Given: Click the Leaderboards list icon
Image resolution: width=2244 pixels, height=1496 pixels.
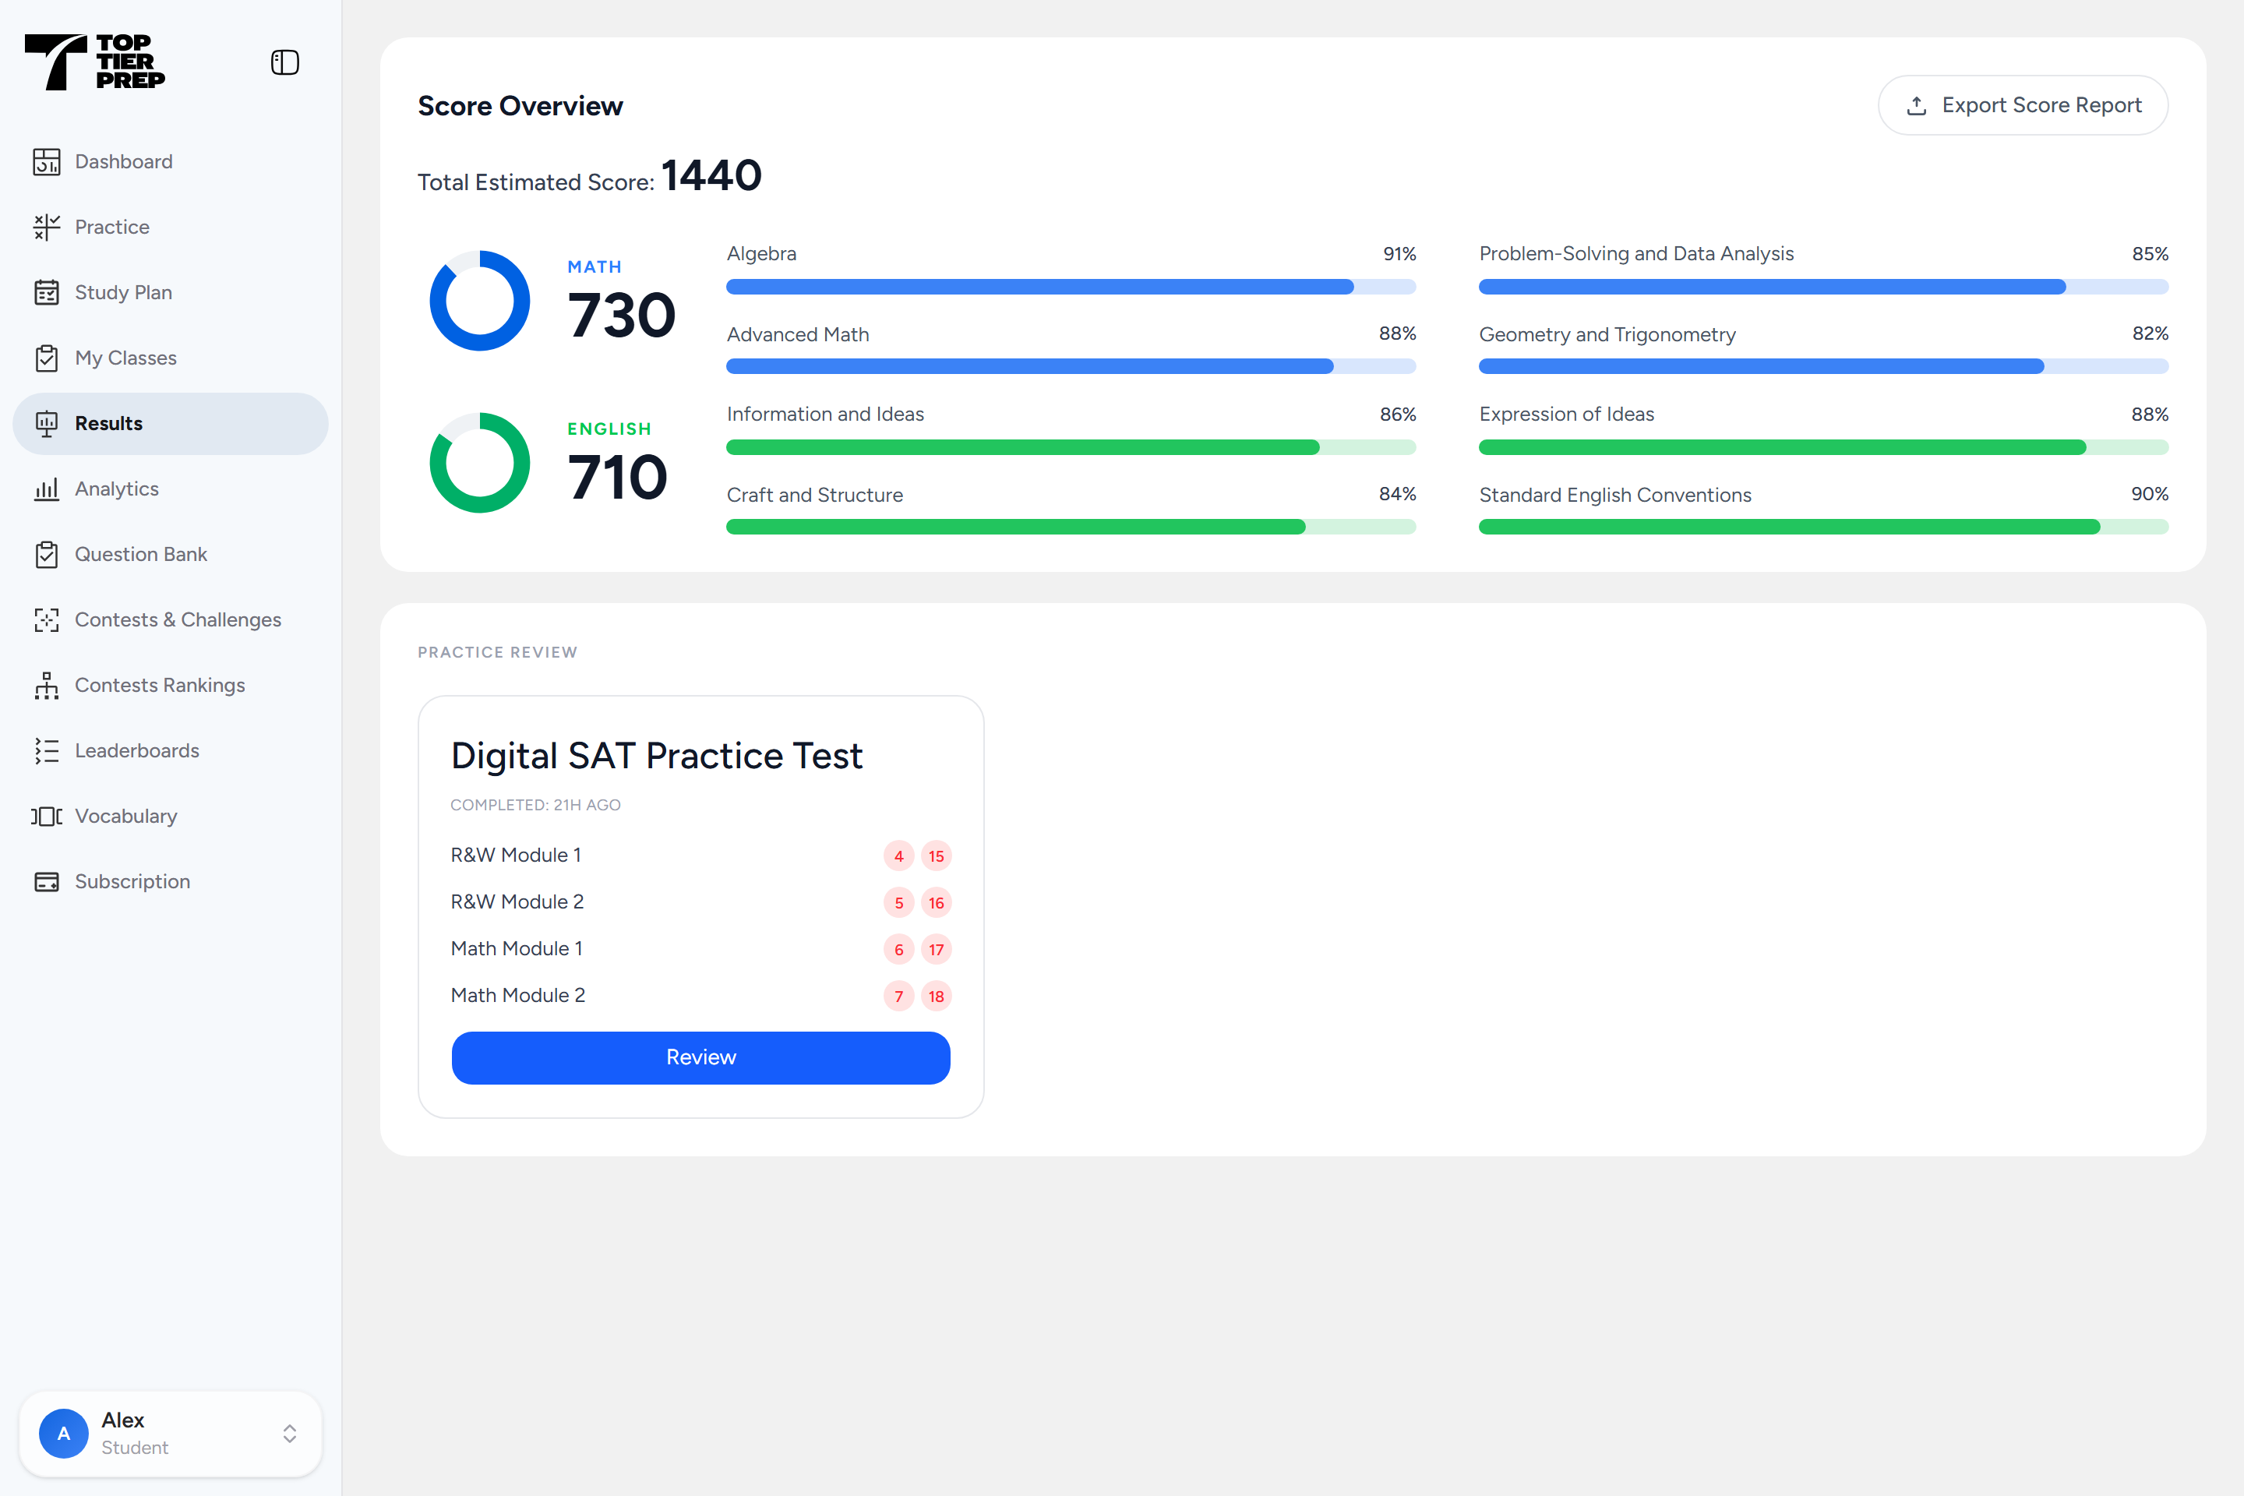Looking at the screenshot, I should coord(47,751).
